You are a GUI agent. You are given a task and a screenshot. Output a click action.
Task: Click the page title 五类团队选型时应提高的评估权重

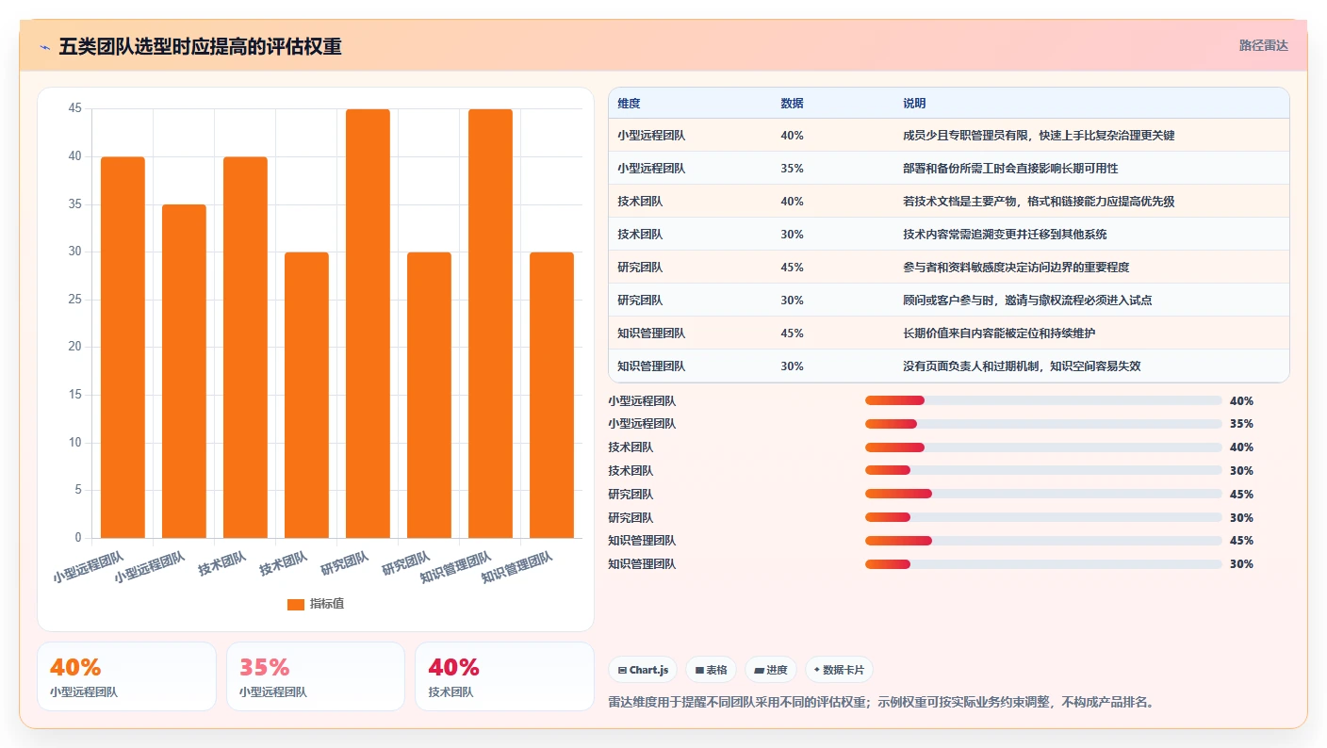click(x=200, y=47)
